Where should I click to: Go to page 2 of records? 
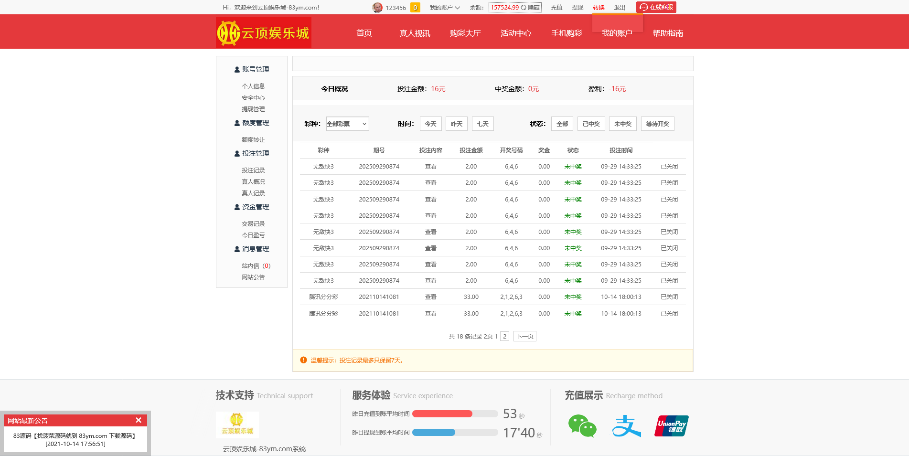coord(504,337)
